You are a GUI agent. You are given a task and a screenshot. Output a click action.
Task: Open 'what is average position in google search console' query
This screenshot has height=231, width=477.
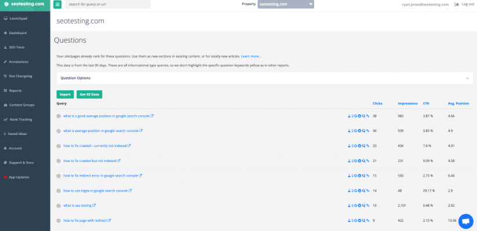point(101,131)
